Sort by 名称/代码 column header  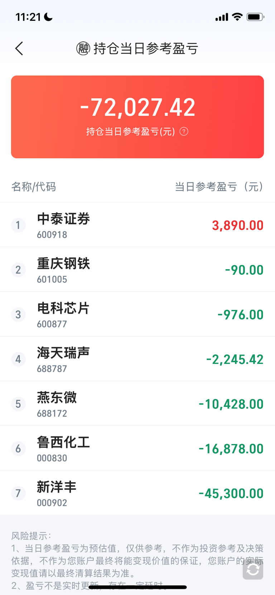34,187
